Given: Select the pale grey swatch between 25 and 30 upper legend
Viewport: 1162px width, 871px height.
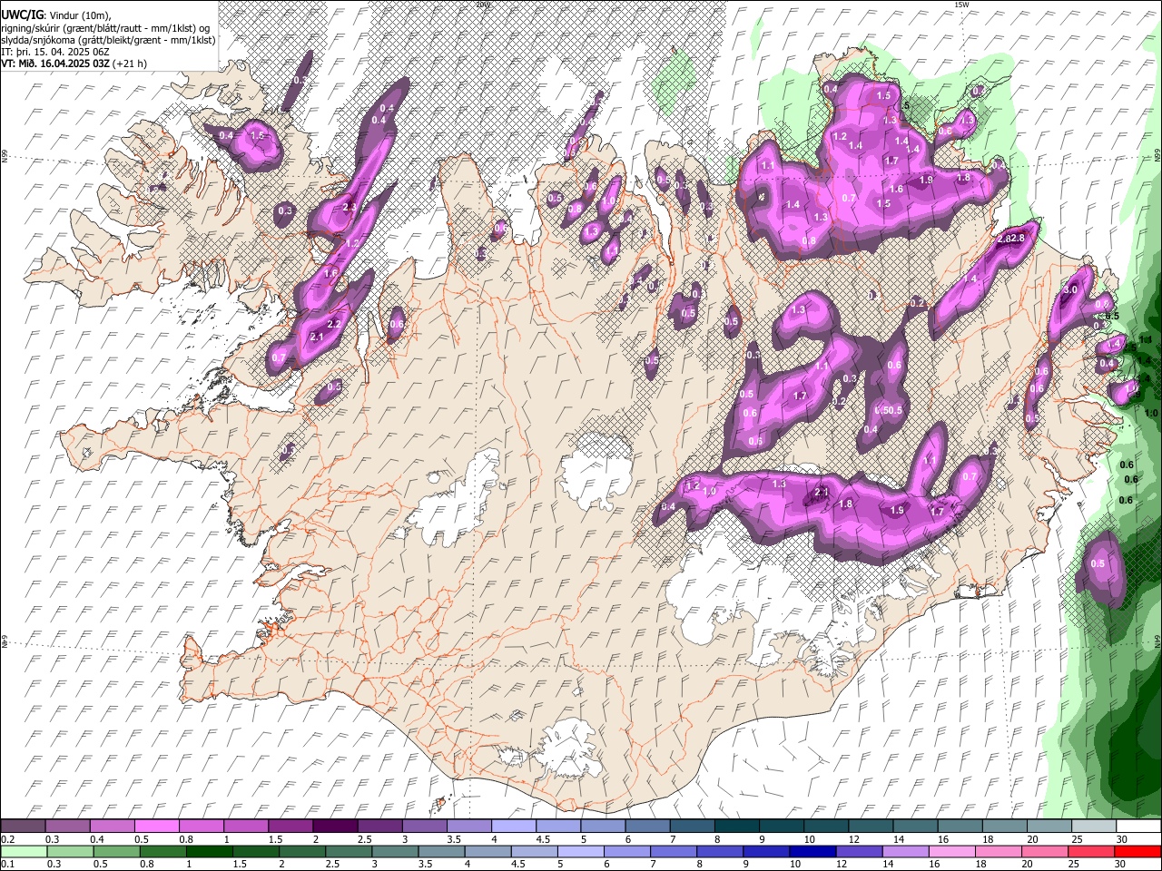Looking at the screenshot, I should (x=1093, y=827).
